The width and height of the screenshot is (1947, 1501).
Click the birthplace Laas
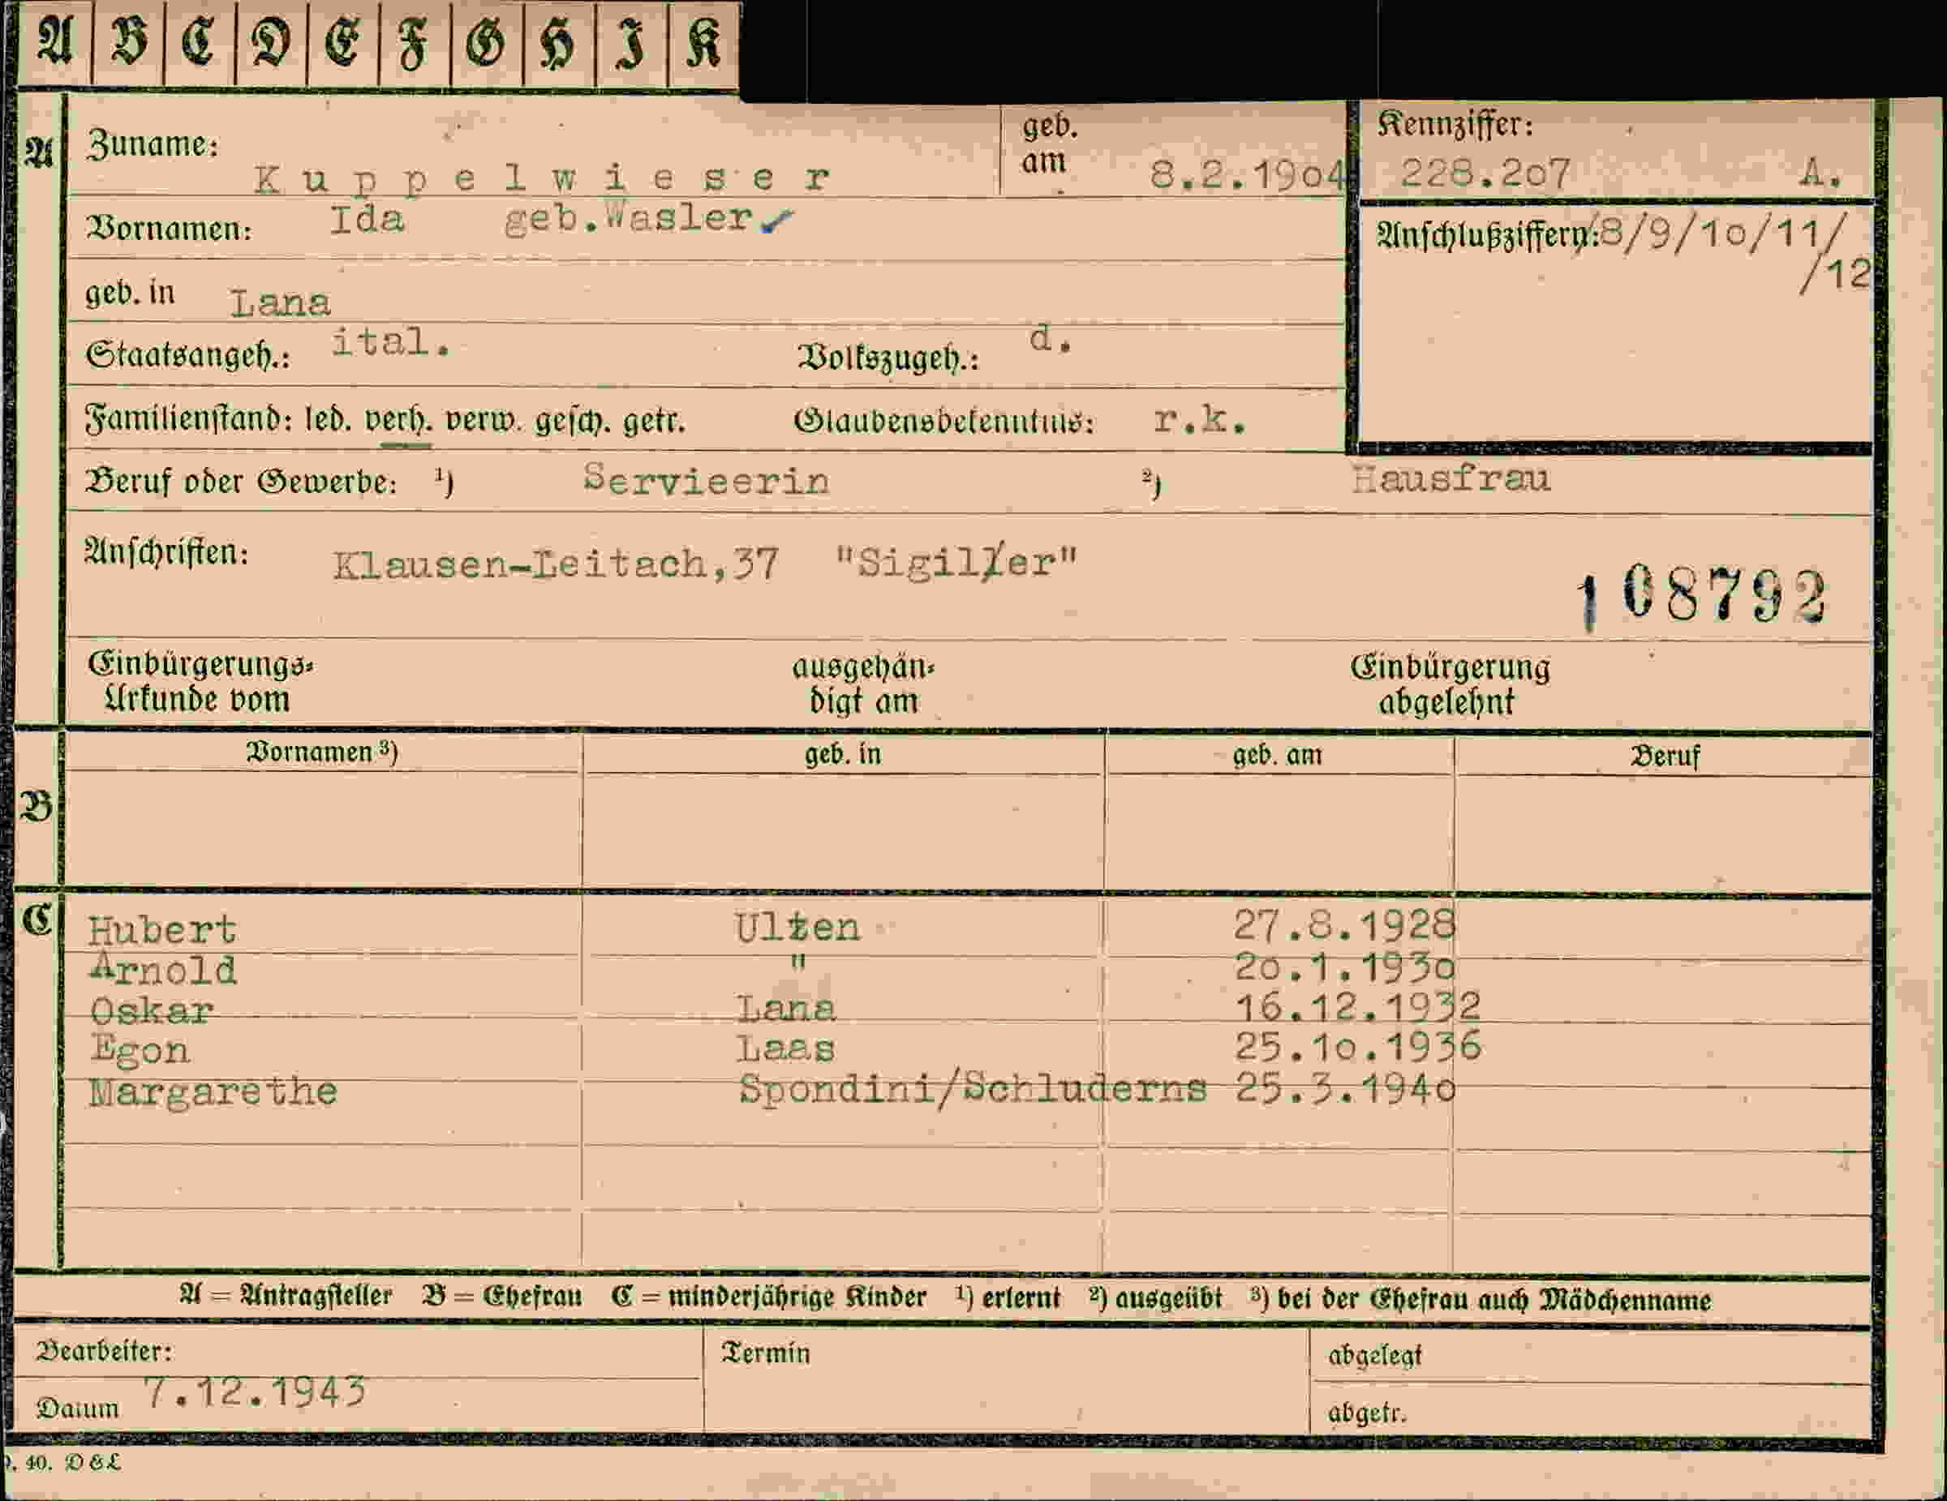(x=785, y=1049)
